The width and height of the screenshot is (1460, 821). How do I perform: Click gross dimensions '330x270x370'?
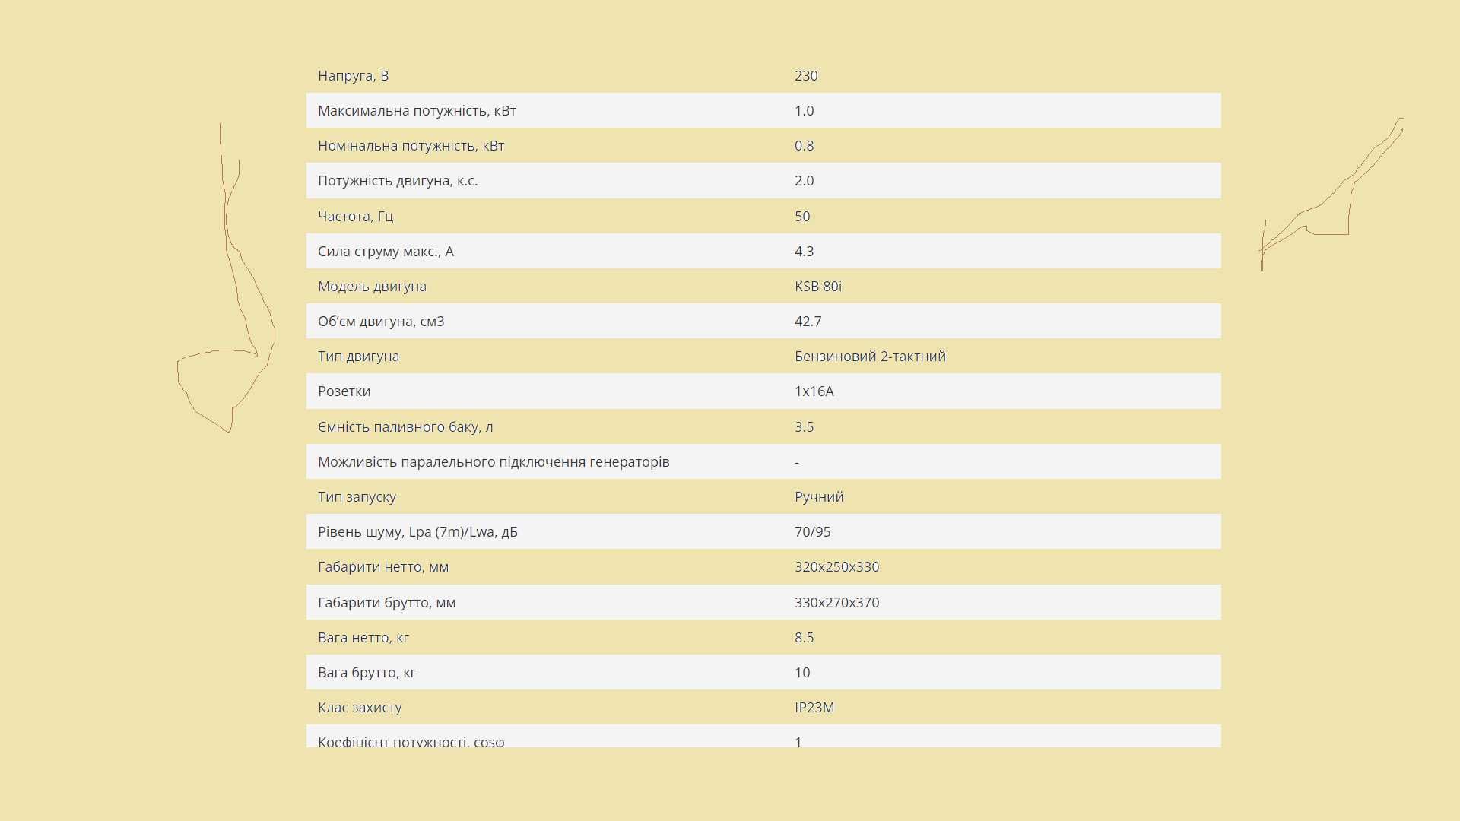836,603
